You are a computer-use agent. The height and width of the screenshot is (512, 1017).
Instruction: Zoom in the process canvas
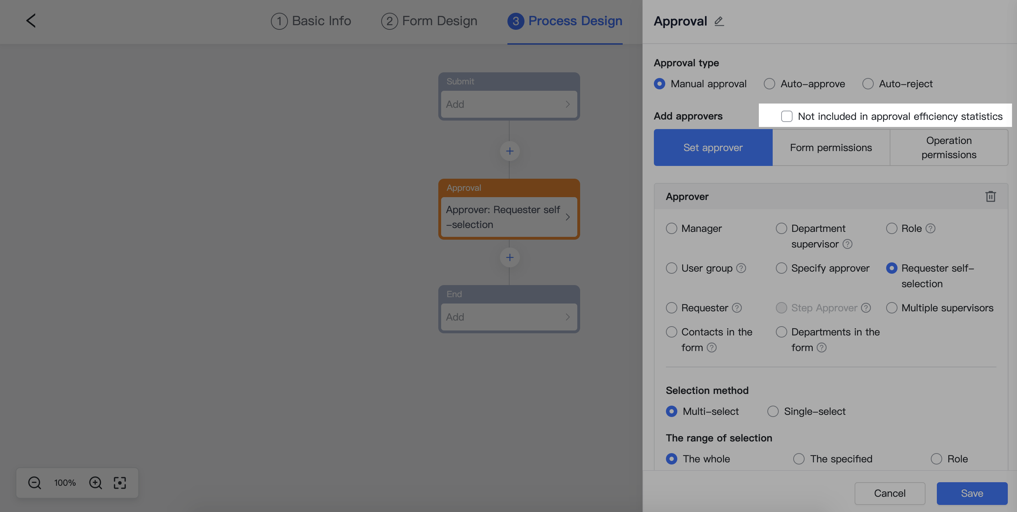[95, 482]
